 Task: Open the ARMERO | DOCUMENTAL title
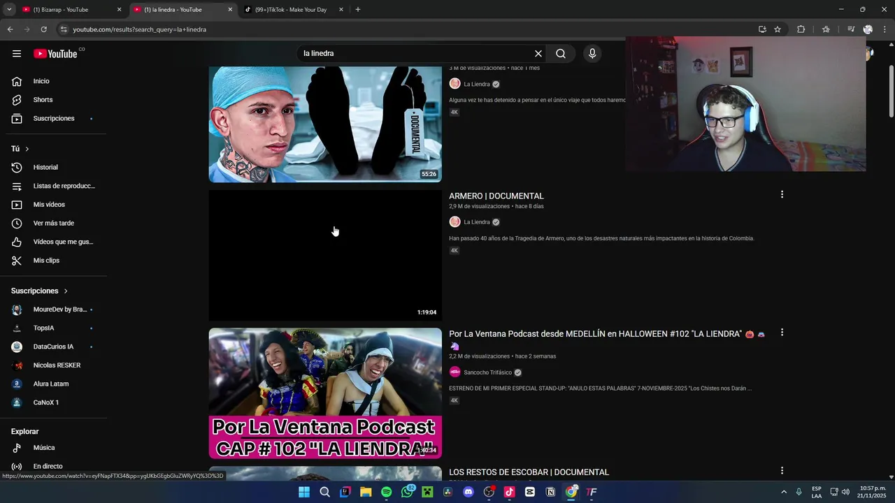point(496,196)
